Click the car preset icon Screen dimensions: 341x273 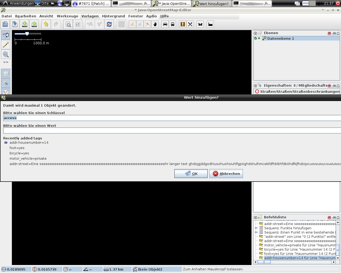(x=165, y=24)
